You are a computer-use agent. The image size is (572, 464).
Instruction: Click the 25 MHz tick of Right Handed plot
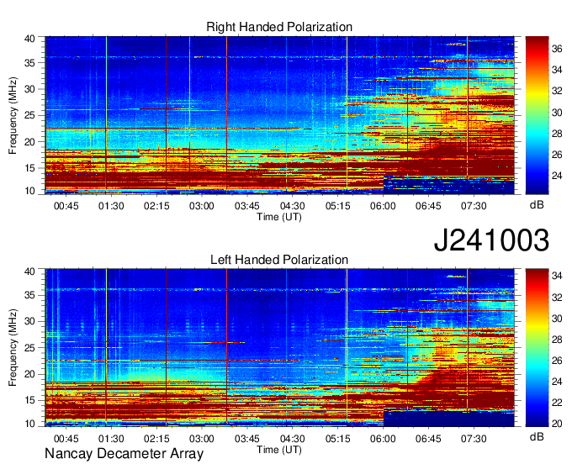pos(29,115)
